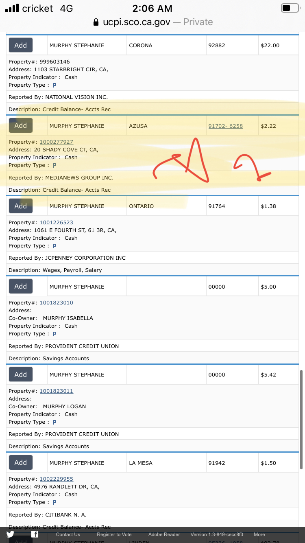Select Co-Owner MURPHY ISABELLA text
This screenshot has width=305, height=543.
51,318
